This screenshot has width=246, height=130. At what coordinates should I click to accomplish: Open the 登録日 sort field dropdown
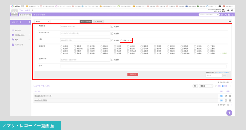pyautogui.click(x=206, y=86)
